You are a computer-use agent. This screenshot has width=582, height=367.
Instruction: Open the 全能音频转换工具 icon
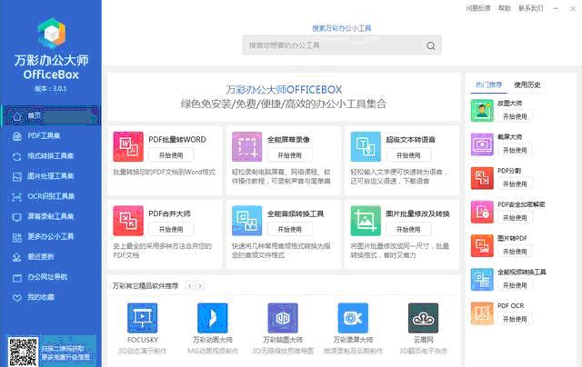click(x=246, y=221)
